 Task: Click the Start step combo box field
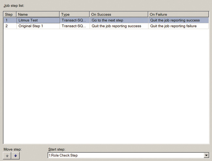[x=126, y=156]
